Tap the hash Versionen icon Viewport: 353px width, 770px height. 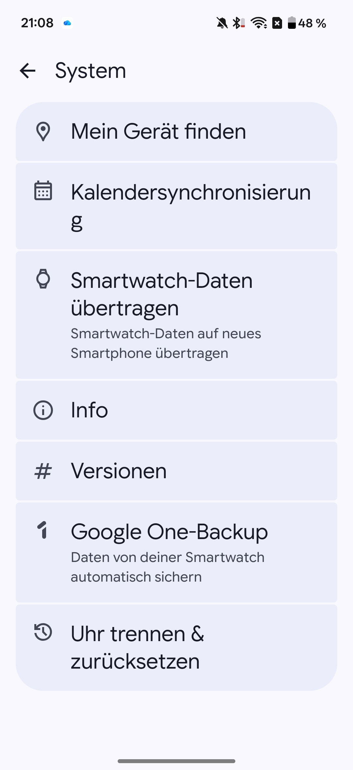click(43, 471)
